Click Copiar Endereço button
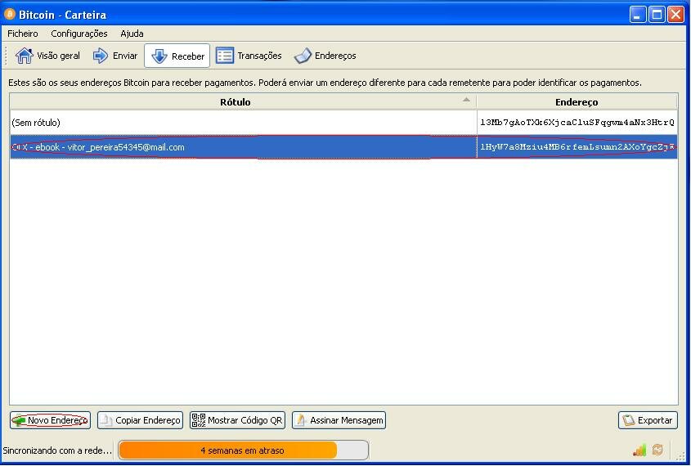This screenshot has width=691, height=466. (140, 420)
